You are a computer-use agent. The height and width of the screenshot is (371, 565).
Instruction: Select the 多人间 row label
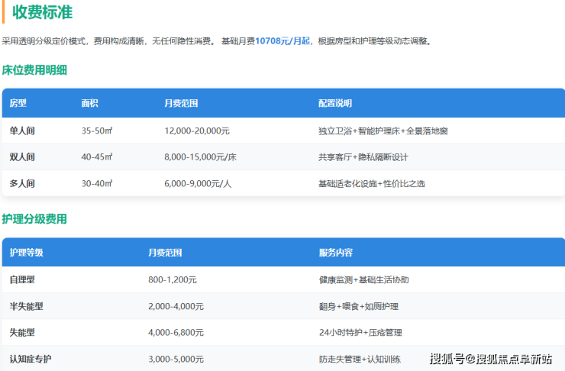point(22,183)
